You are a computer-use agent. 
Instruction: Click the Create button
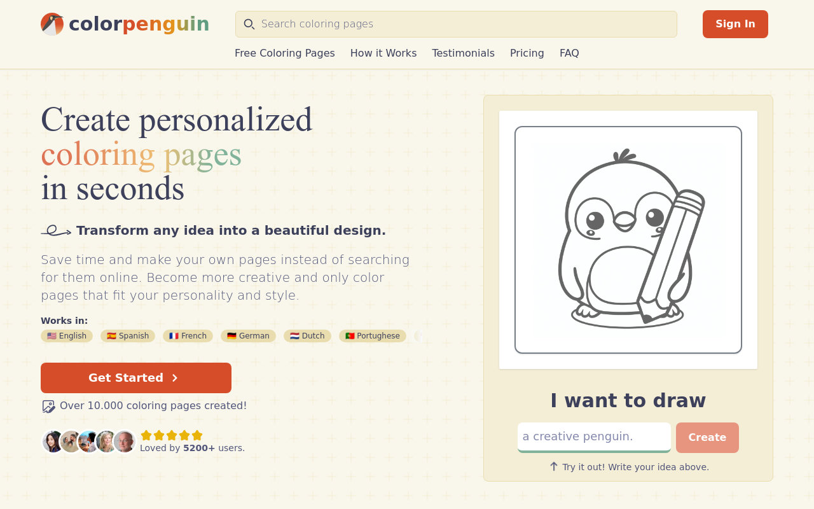coord(707,438)
